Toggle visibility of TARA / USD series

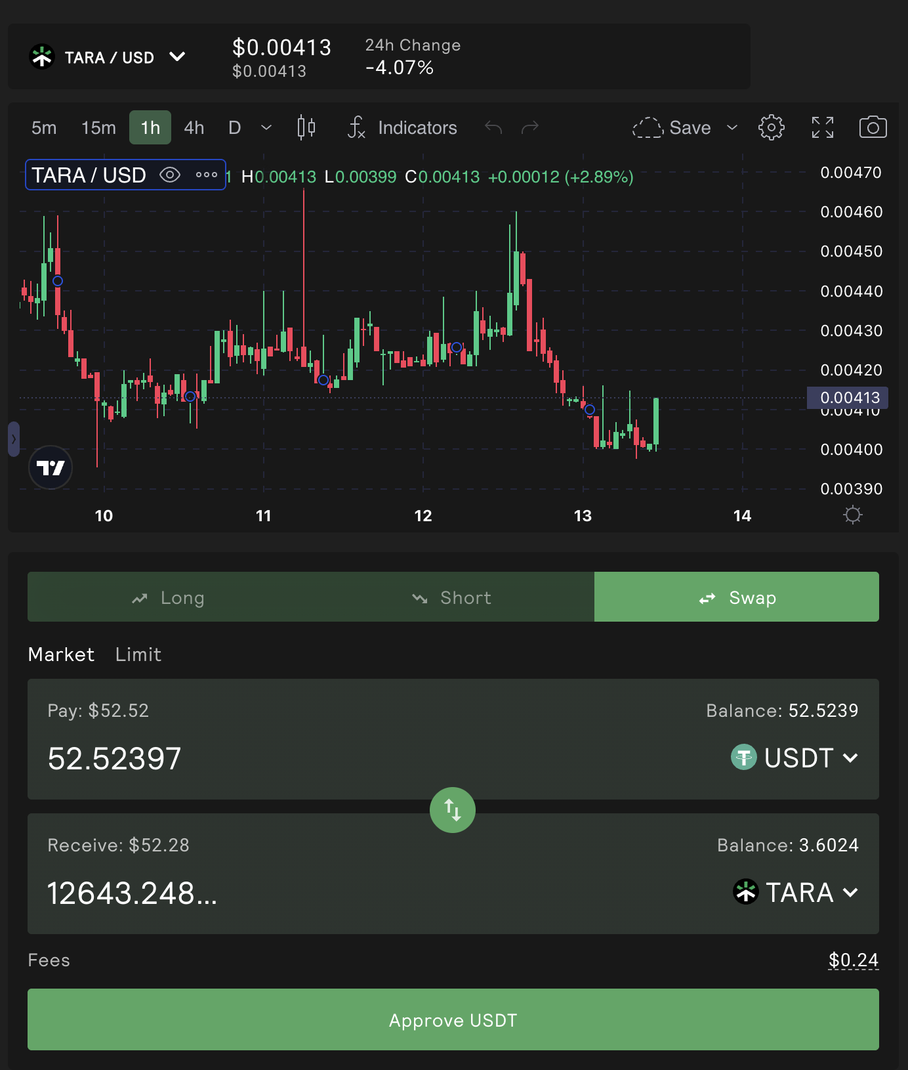pos(170,175)
